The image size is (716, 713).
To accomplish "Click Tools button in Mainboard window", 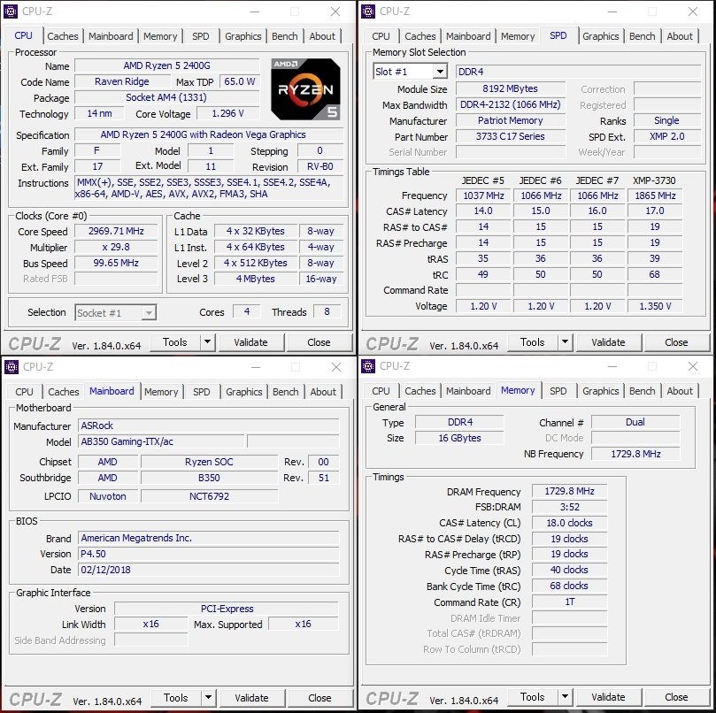I will coord(176,697).
